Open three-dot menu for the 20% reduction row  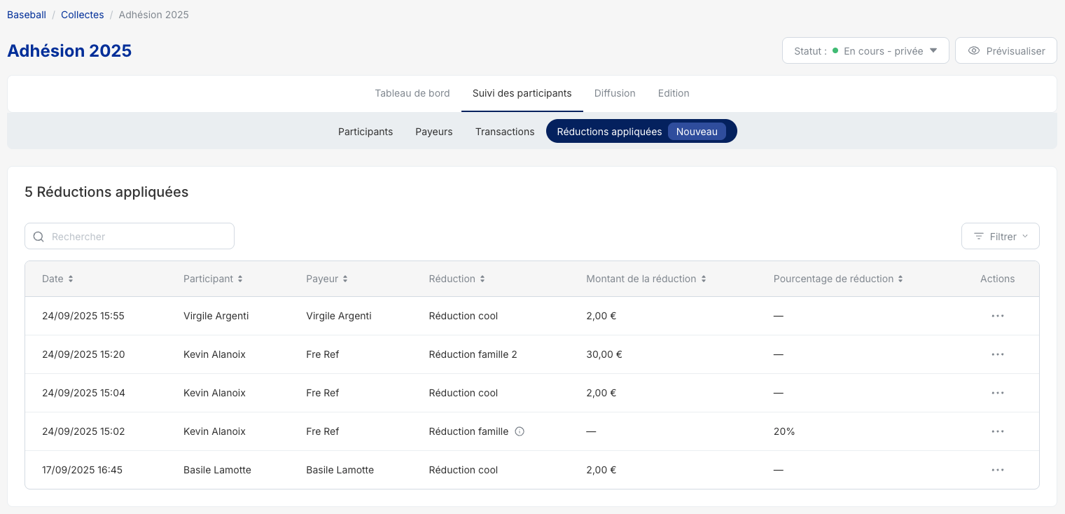997,431
